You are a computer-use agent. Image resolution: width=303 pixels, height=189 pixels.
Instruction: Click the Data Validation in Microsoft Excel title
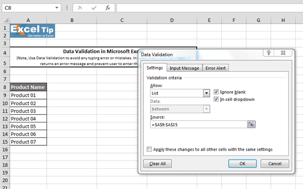pos(101,52)
